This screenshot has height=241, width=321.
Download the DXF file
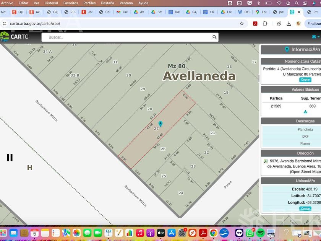[305, 136]
